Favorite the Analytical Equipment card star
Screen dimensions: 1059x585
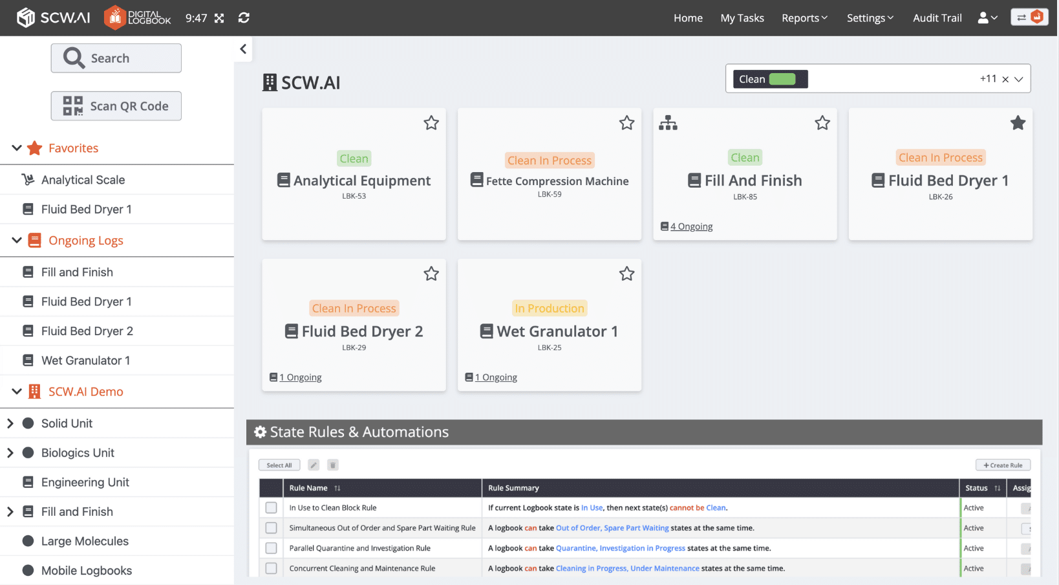click(431, 123)
